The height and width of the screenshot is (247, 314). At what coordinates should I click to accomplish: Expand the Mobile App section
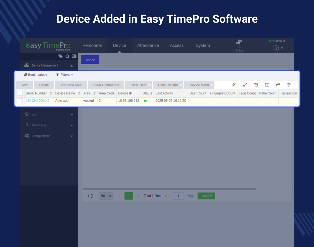(x=72, y=125)
